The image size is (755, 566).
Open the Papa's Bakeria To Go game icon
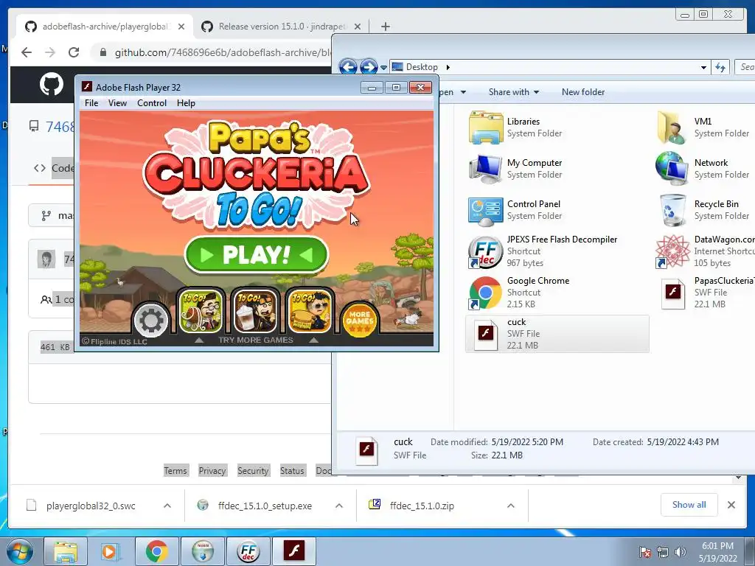tap(201, 312)
